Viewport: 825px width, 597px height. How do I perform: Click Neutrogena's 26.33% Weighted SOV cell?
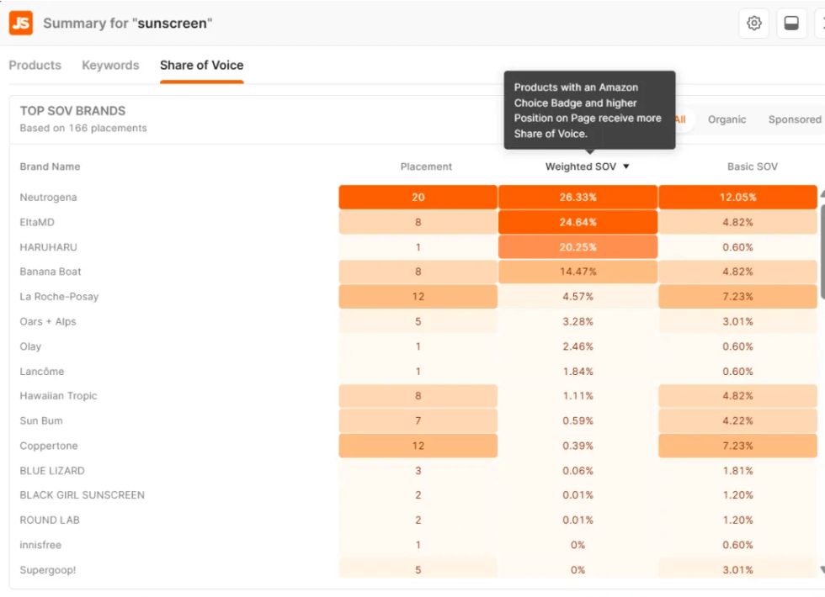pyautogui.click(x=577, y=198)
